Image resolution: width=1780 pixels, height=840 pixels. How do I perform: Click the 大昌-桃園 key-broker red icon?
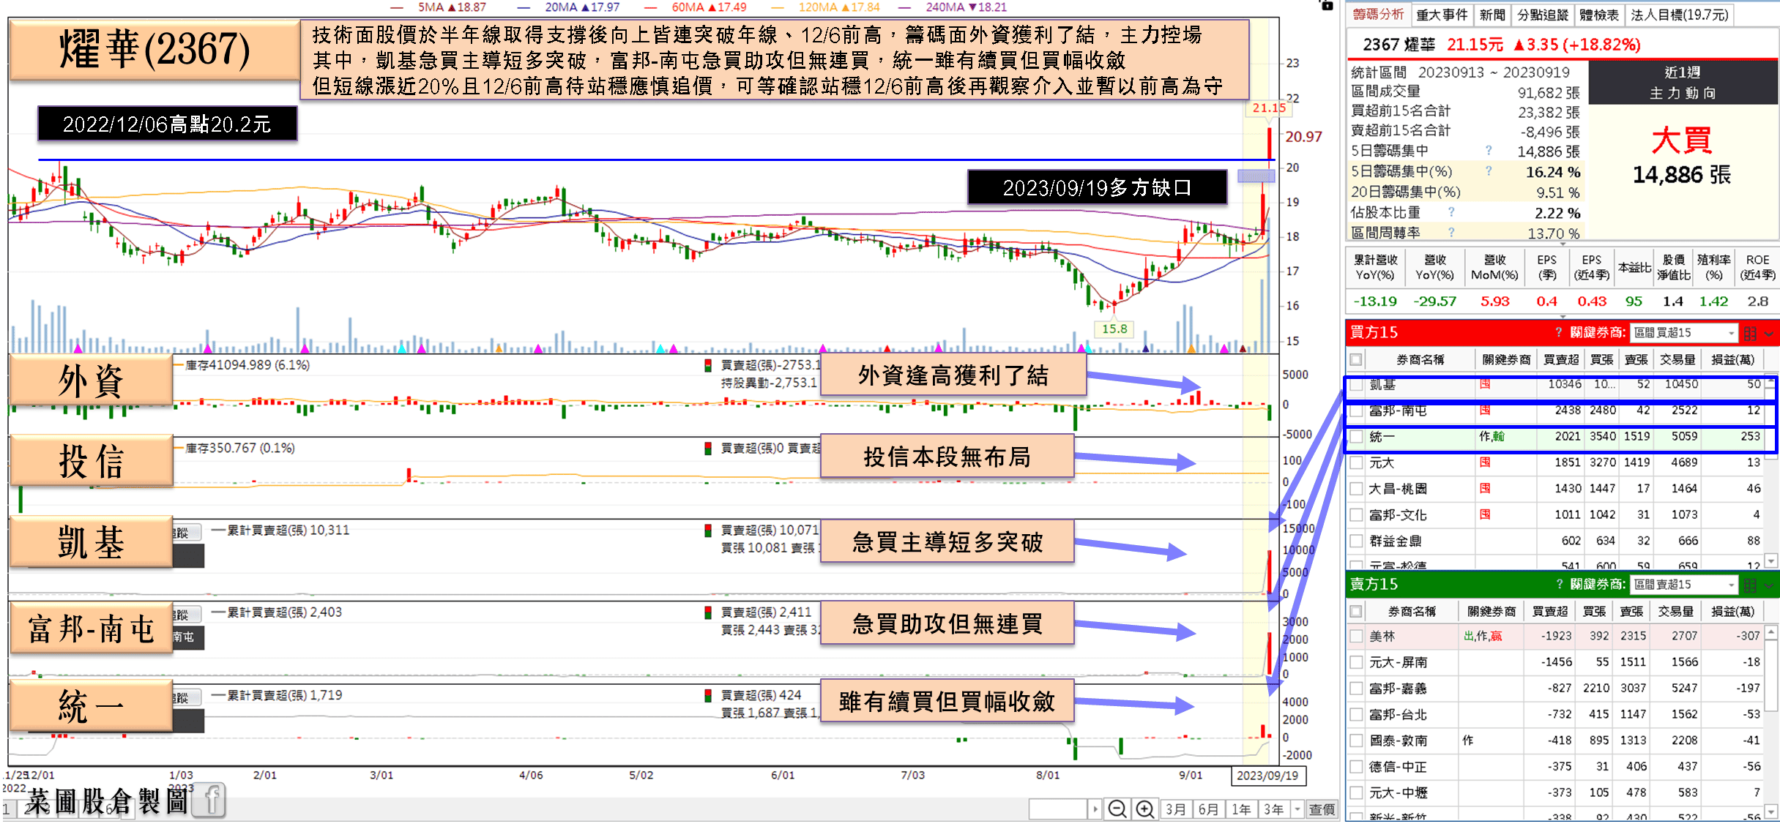(x=1485, y=488)
